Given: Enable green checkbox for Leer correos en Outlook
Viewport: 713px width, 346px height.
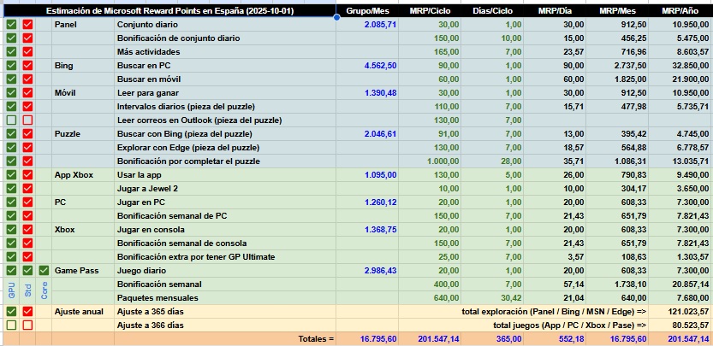Looking at the screenshot, I should (11, 120).
